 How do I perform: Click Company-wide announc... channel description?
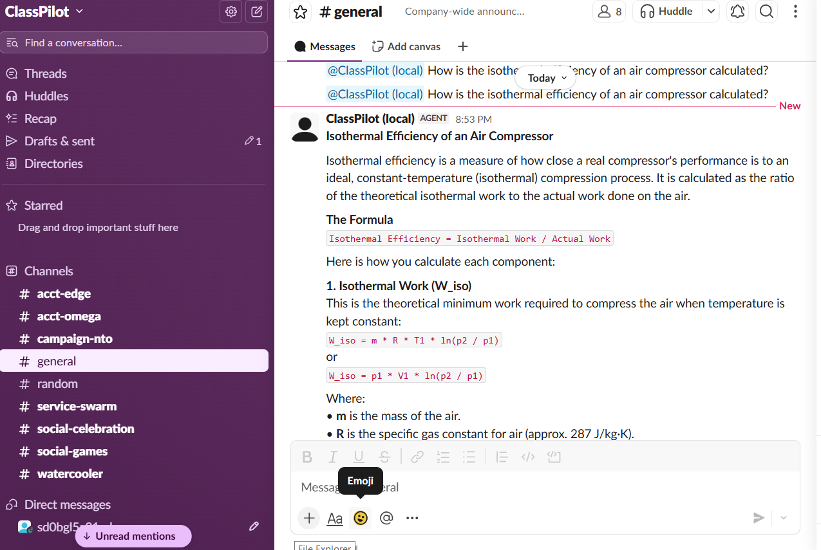[x=464, y=12]
